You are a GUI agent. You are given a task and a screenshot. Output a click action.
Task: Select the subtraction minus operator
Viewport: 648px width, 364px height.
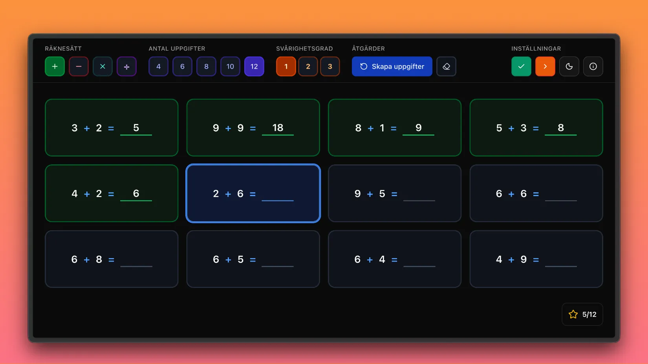tap(79, 66)
